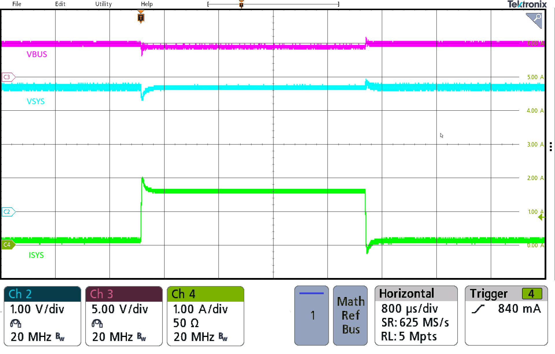Viewport: 555px width, 354px height.
Task: Click the C2 channel handle on the left
Action: [7, 212]
